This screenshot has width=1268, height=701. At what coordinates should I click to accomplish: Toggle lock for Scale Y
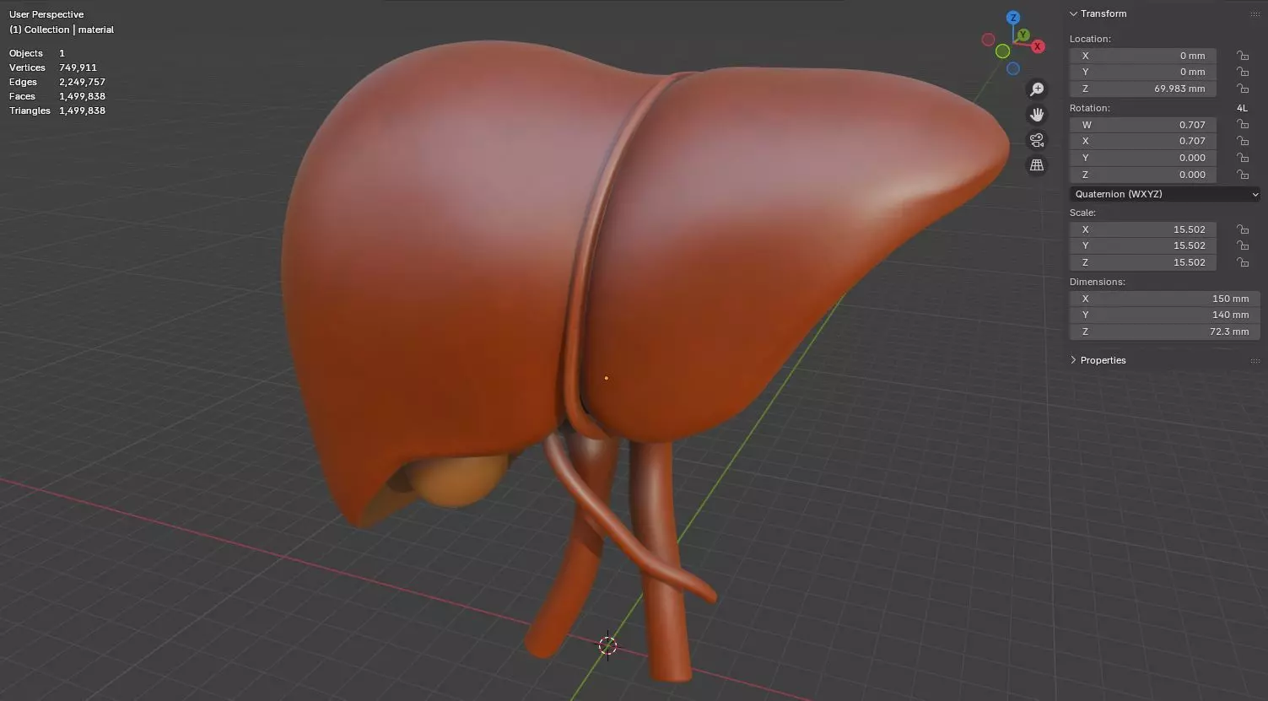[1243, 245]
